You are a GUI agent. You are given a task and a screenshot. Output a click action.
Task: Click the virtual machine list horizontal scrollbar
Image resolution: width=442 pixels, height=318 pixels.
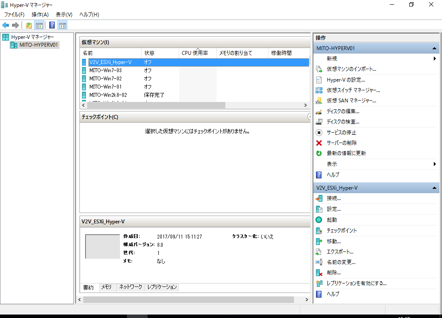(x=195, y=105)
